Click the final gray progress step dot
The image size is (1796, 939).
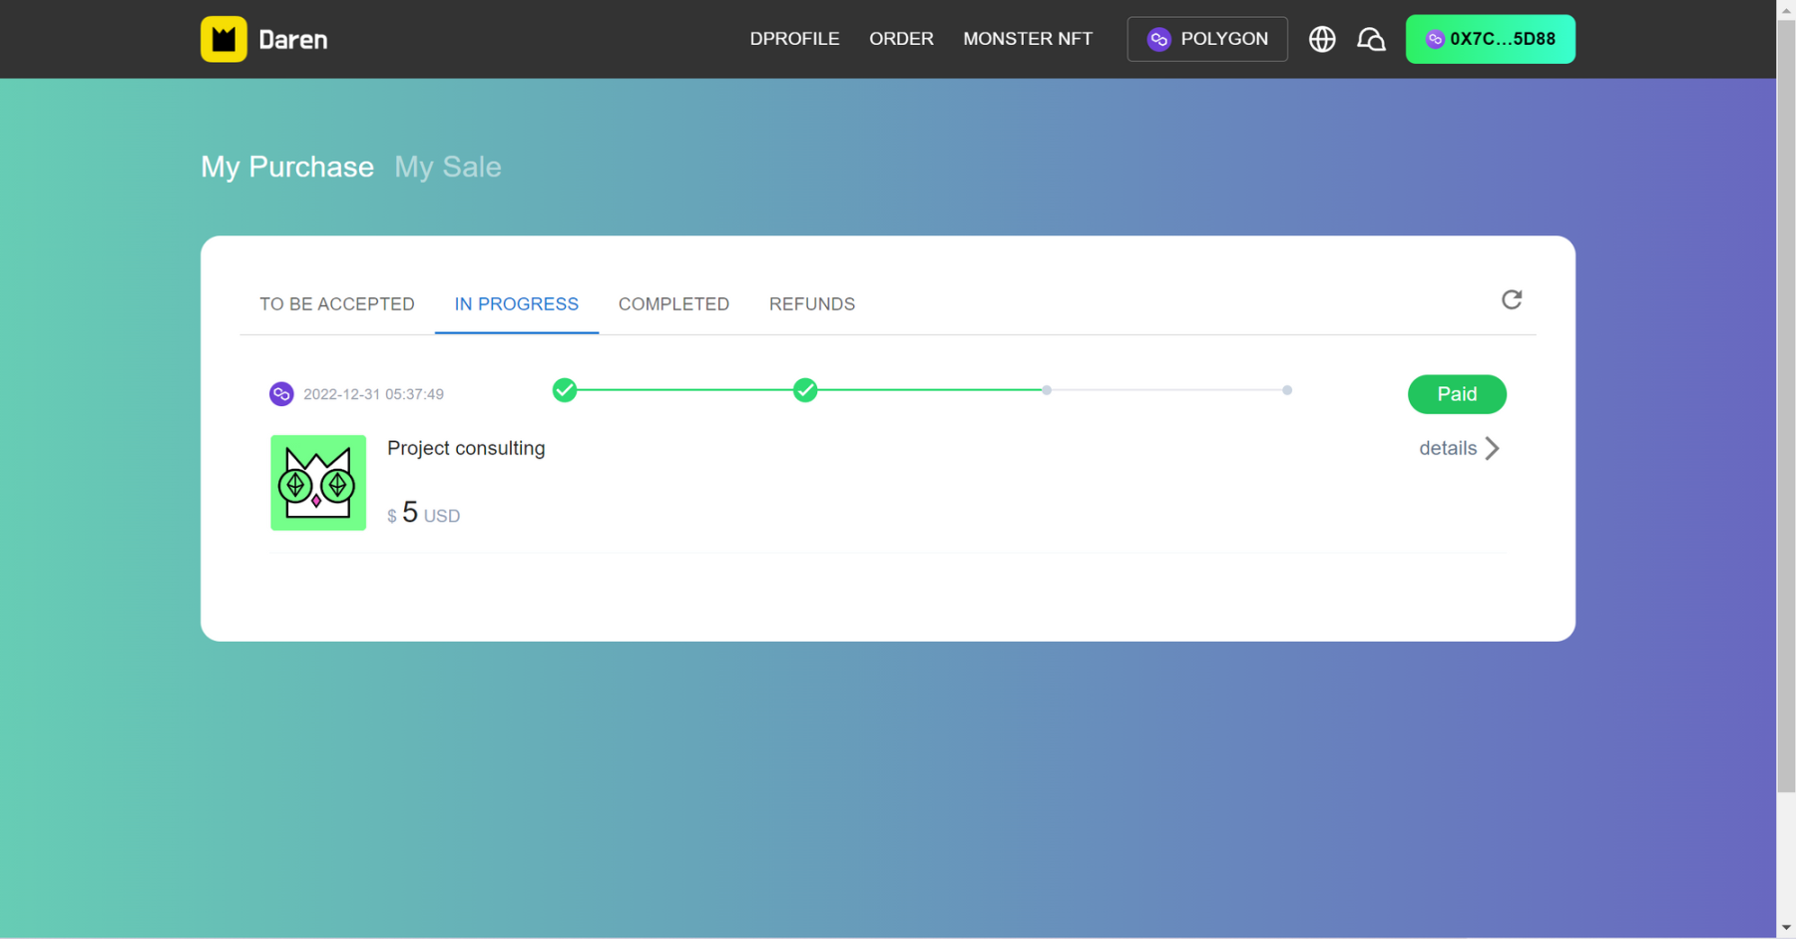[1287, 390]
